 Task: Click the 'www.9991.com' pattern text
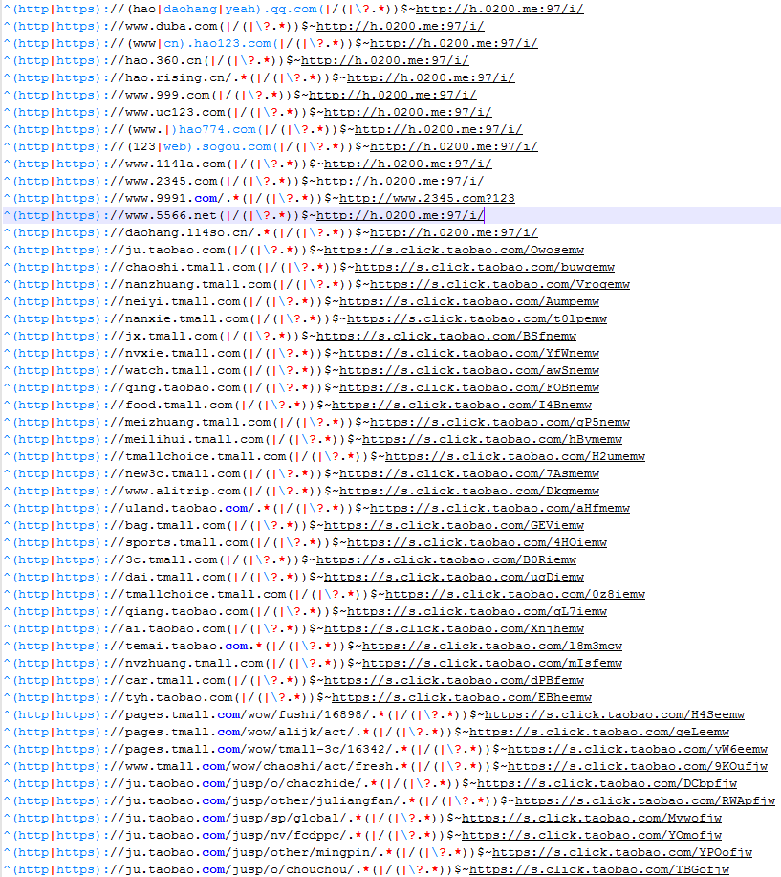pyautogui.click(x=171, y=199)
